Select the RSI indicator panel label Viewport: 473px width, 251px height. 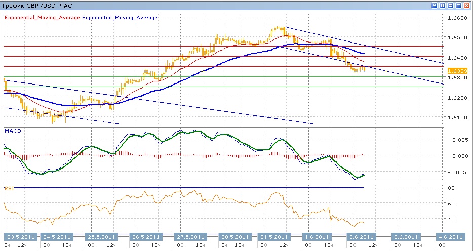[9, 188]
